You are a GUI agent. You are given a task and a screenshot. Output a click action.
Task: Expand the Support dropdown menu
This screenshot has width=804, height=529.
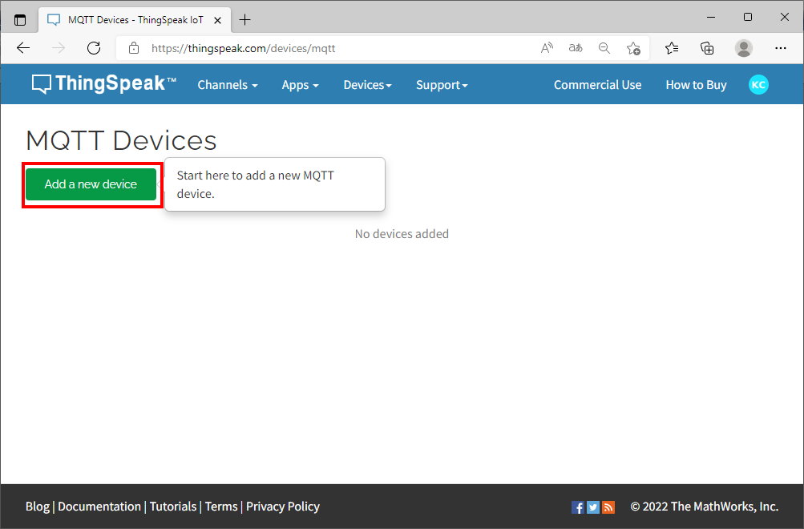coord(442,85)
